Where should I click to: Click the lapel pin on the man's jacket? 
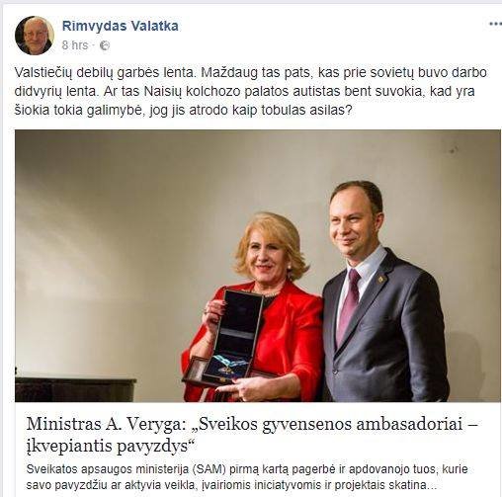pyautogui.click(x=380, y=280)
